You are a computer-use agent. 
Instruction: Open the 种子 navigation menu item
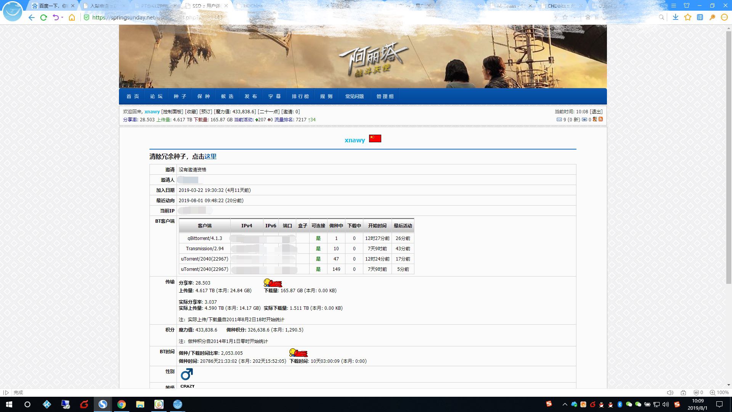pyautogui.click(x=180, y=96)
